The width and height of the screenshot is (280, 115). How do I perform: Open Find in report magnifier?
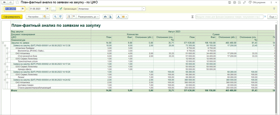[55, 16]
